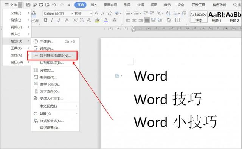Click the bulleted list icon
The width and height of the screenshot is (242, 149).
point(128,14)
